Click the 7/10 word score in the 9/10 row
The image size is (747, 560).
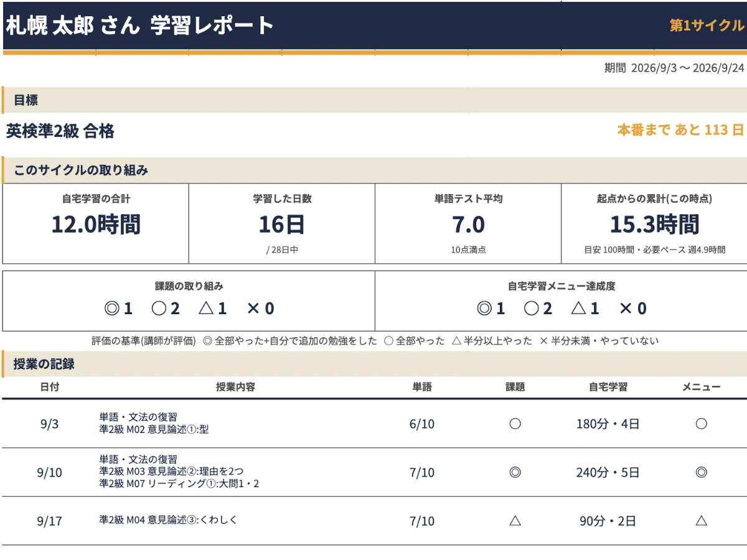click(422, 473)
